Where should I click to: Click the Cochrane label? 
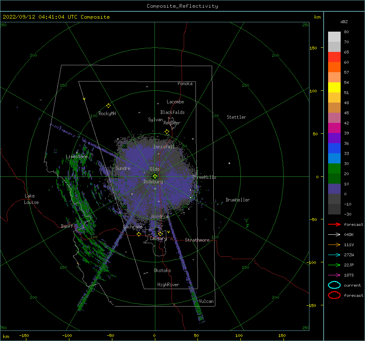[133, 227]
